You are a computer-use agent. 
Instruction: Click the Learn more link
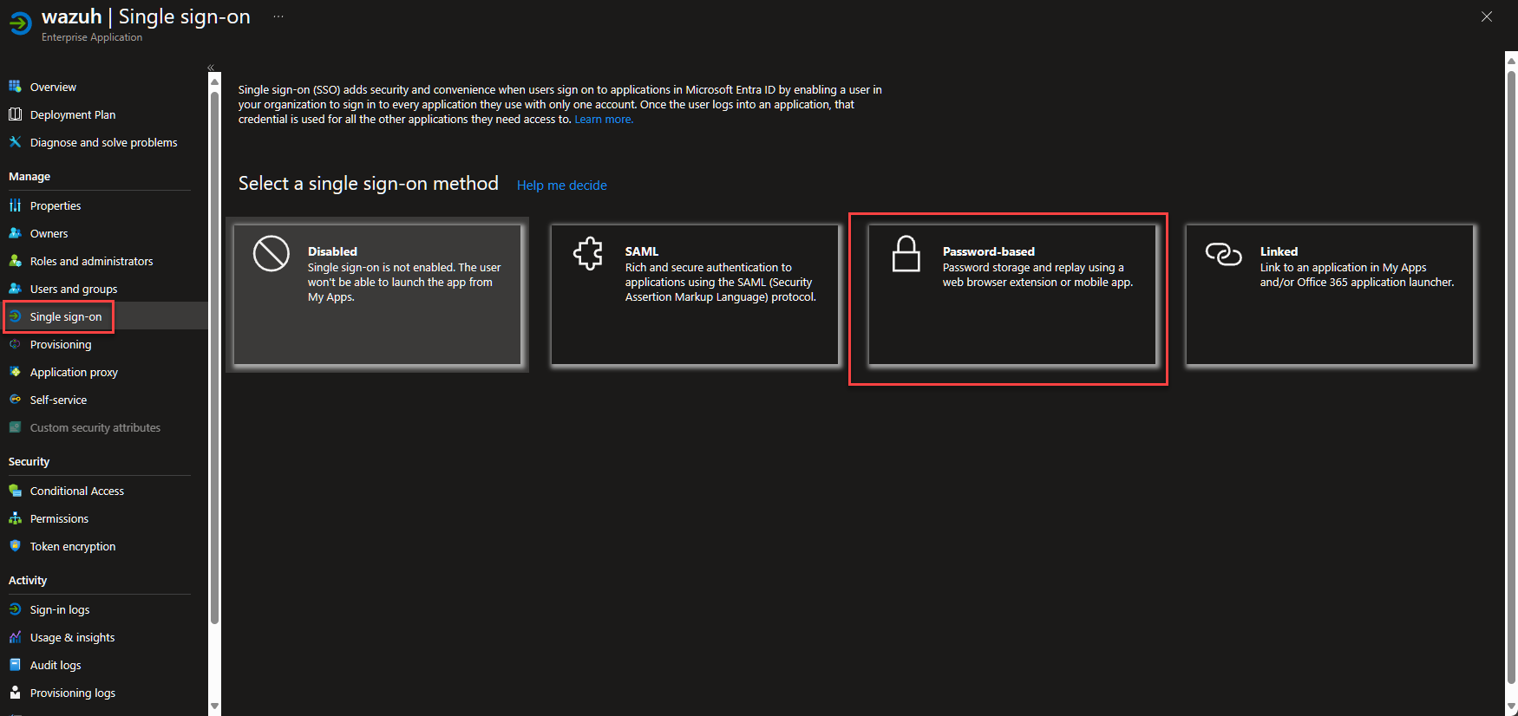point(604,120)
